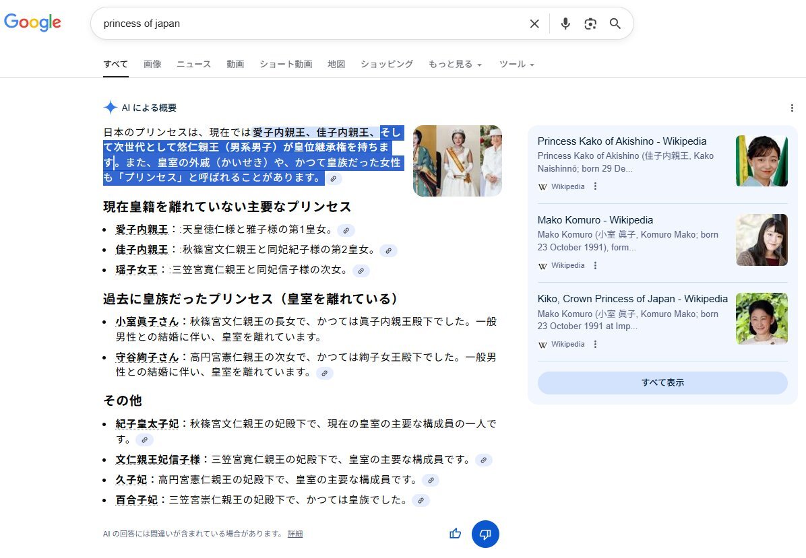Image resolution: width=806 pixels, height=558 pixels.
Task: Open Kiko, Crown Princess of Japan link
Action: click(x=633, y=299)
